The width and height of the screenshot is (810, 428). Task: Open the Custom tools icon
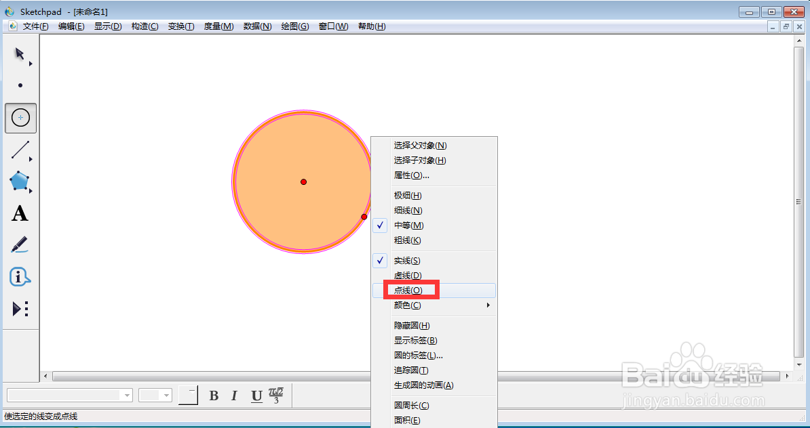point(20,309)
